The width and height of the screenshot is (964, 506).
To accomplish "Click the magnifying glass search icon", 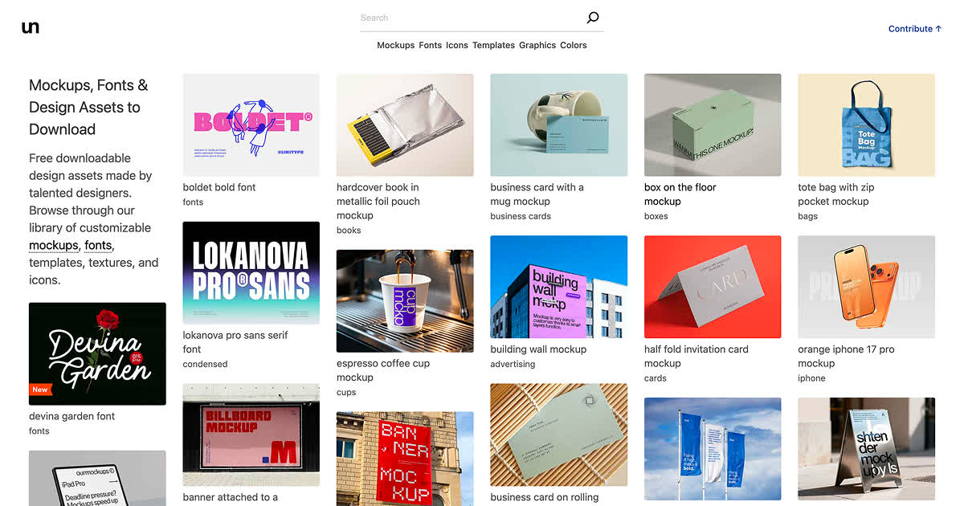I will 593,18.
